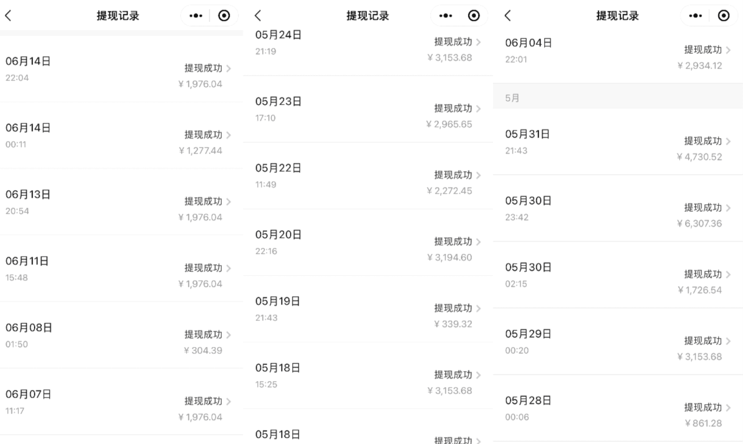Expand the 05月31日 ¥4,730.52 record chevron

729,141
